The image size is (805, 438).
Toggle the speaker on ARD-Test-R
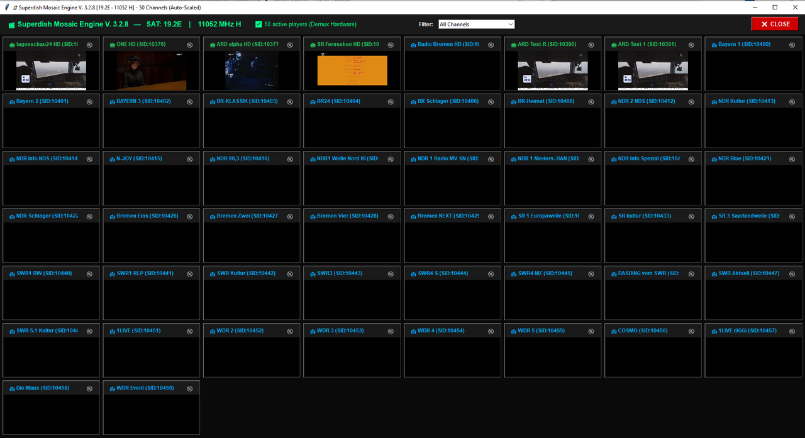click(591, 45)
